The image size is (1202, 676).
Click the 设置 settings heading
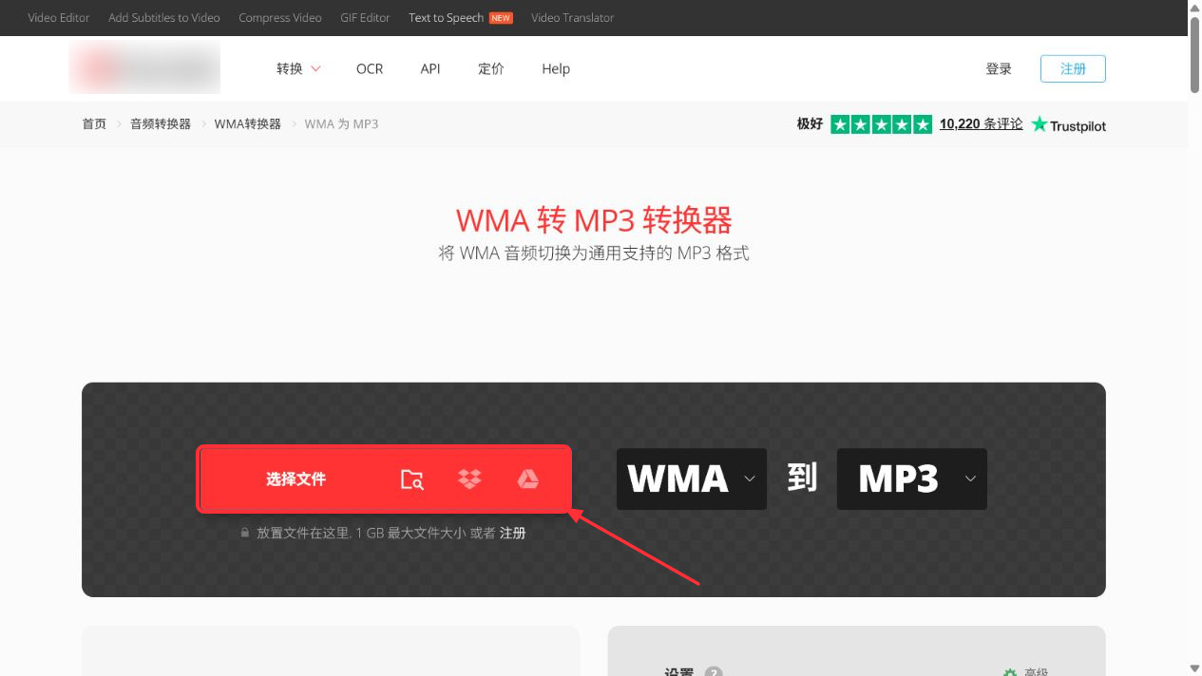coord(679,672)
